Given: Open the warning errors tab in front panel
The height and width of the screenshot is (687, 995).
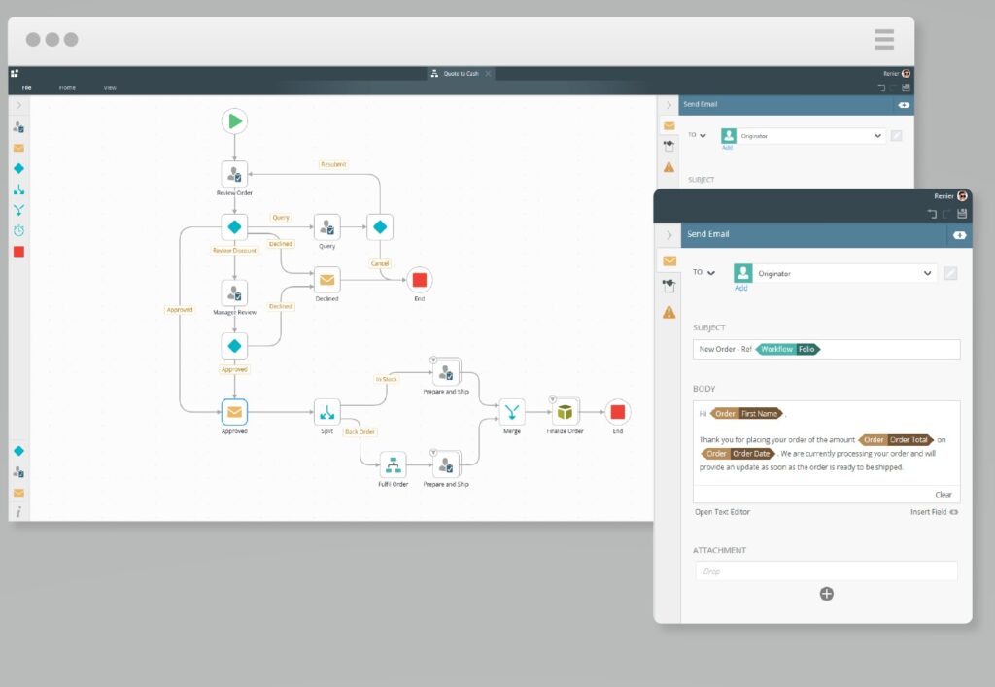Looking at the screenshot, I should click(669, 312).
